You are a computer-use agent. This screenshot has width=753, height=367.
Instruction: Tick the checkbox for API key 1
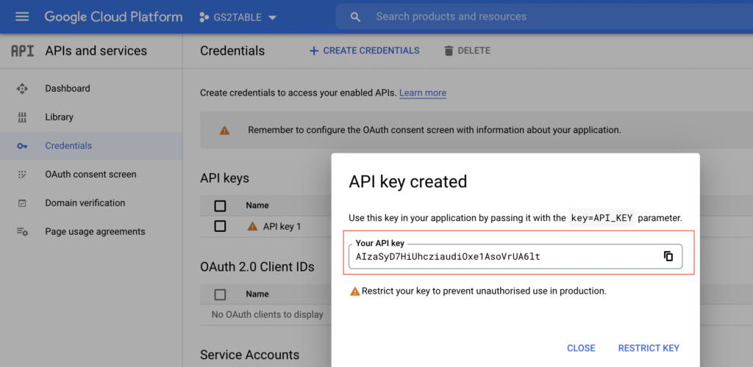coord(220,226)
